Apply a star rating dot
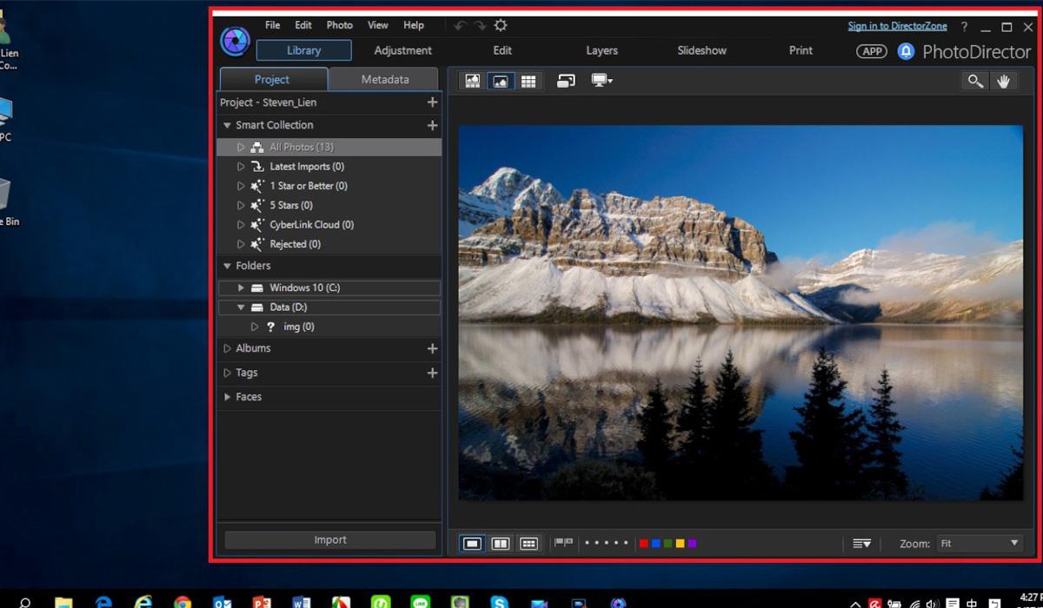1043x608 pixels. (x=588, y=543)
